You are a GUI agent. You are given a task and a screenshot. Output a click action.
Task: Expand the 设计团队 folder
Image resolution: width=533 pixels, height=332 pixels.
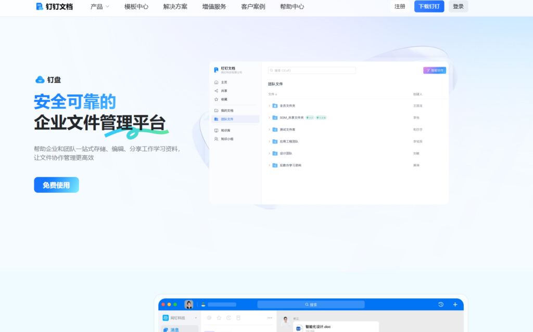[x=269, y=153]
